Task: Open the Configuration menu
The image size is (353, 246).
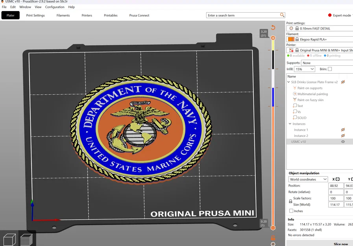Action: [55, 7]
